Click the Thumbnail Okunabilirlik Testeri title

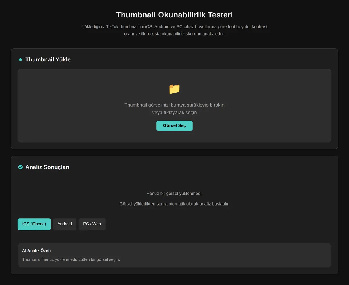click(x=174, y=15)
